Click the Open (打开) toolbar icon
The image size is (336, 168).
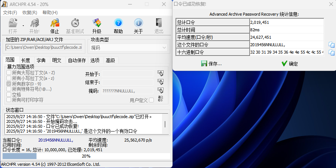[13, 23]
